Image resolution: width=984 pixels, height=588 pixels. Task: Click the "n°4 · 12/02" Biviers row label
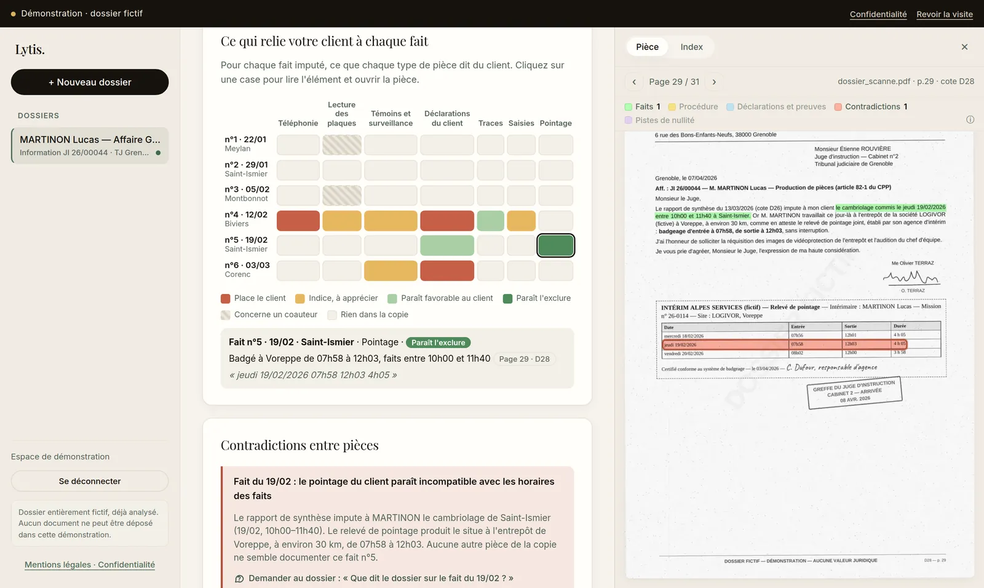point(246,219)
